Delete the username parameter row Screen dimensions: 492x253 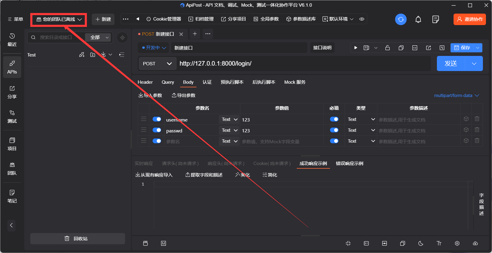coord(477,119)
